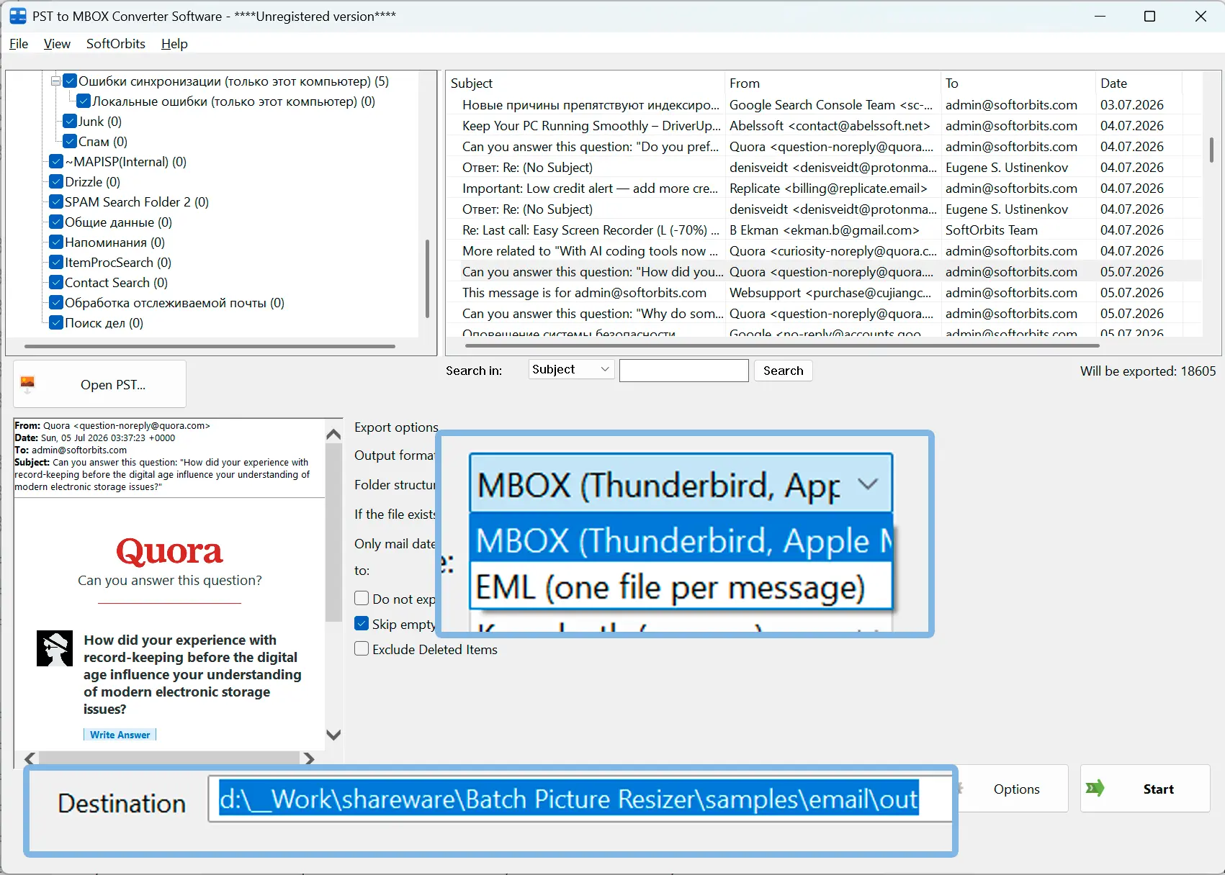The width and height of the screenshot is (1225, 875).
Task: Click the Start button label
Action: (x=1158, y=789)
